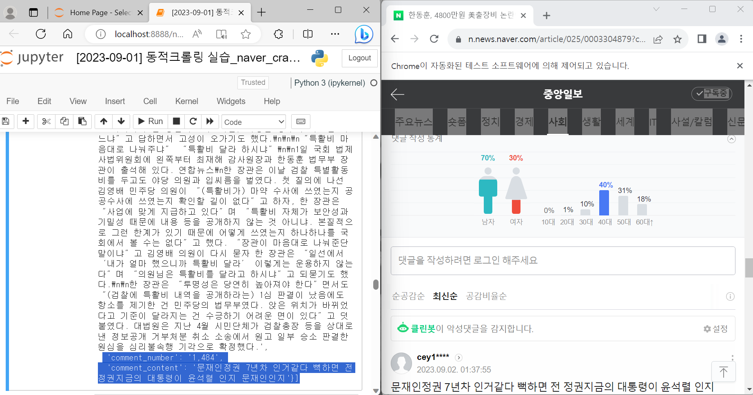This screenshot has width=753, height=395.
Task: Open the cell type Code dropdown
Action: [x=254, y=122]
